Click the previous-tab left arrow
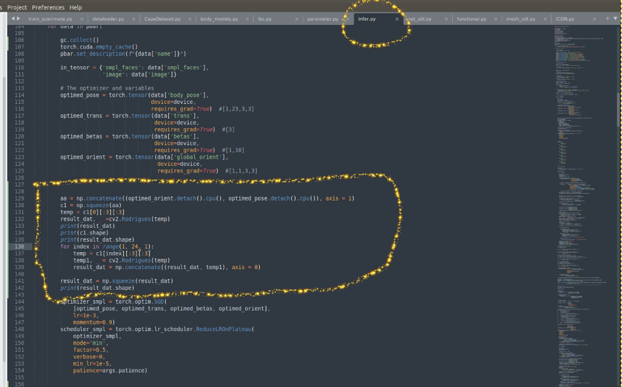The width and height of the screenshot is (622, 387). (13, 18)
